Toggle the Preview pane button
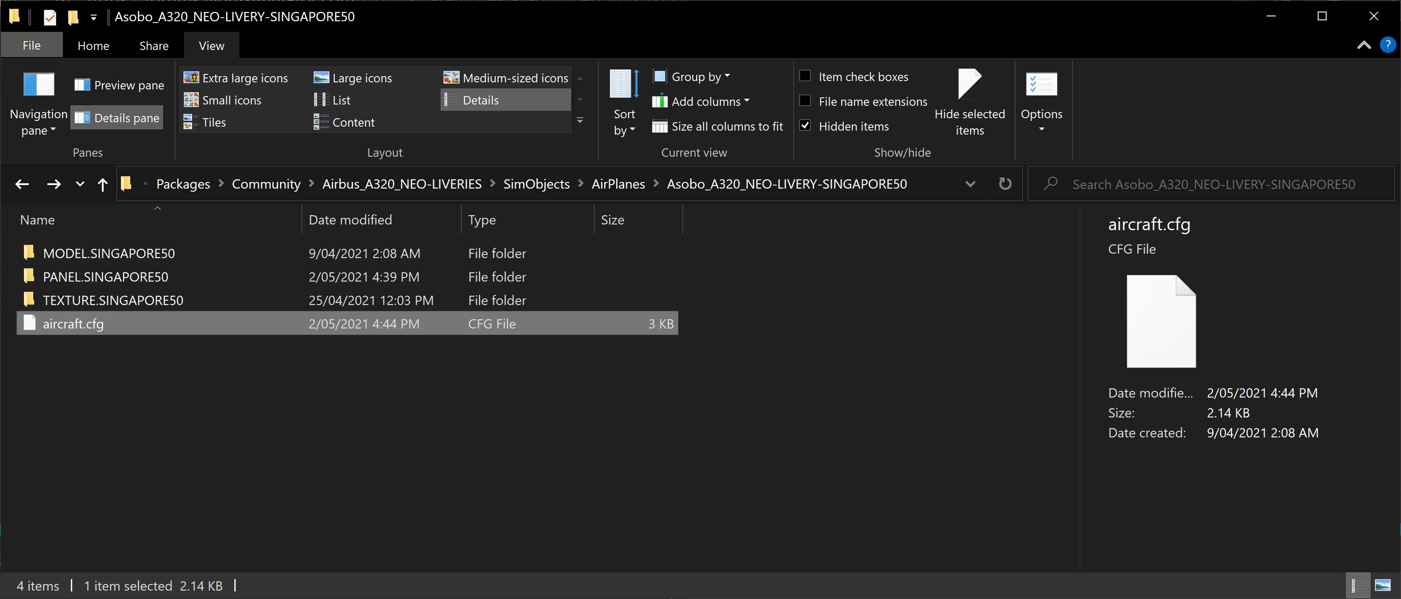The width and height of the screenshot is (1401, 599). (119, 85)
